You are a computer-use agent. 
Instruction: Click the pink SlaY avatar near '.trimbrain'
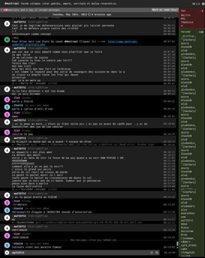pyautogui.click(x=7, y=203)
